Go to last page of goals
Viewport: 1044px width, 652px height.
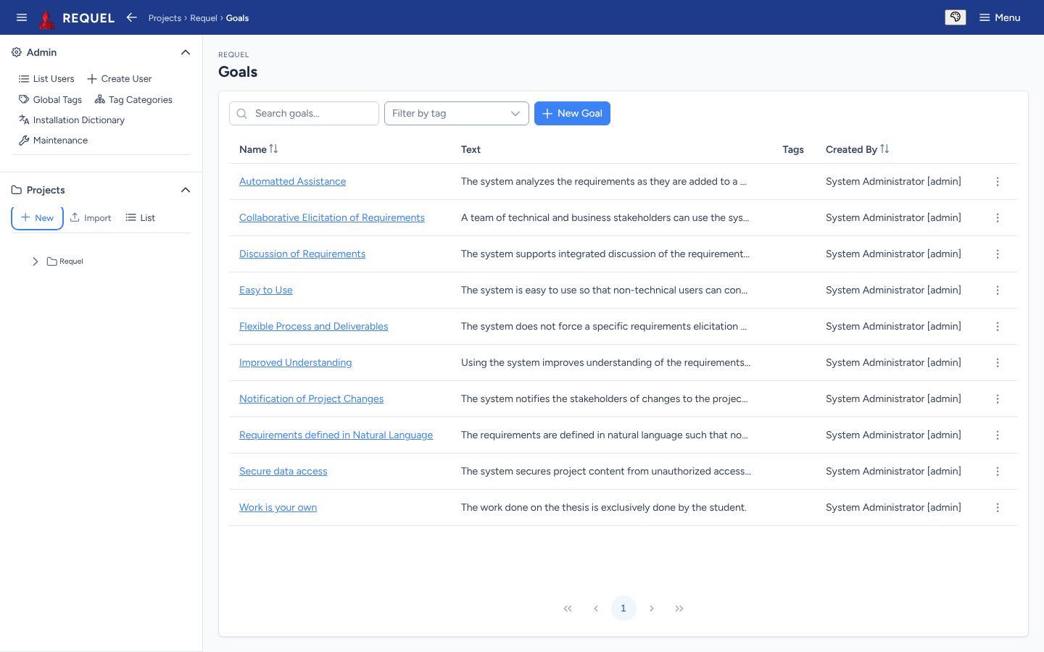coord(679,609)
